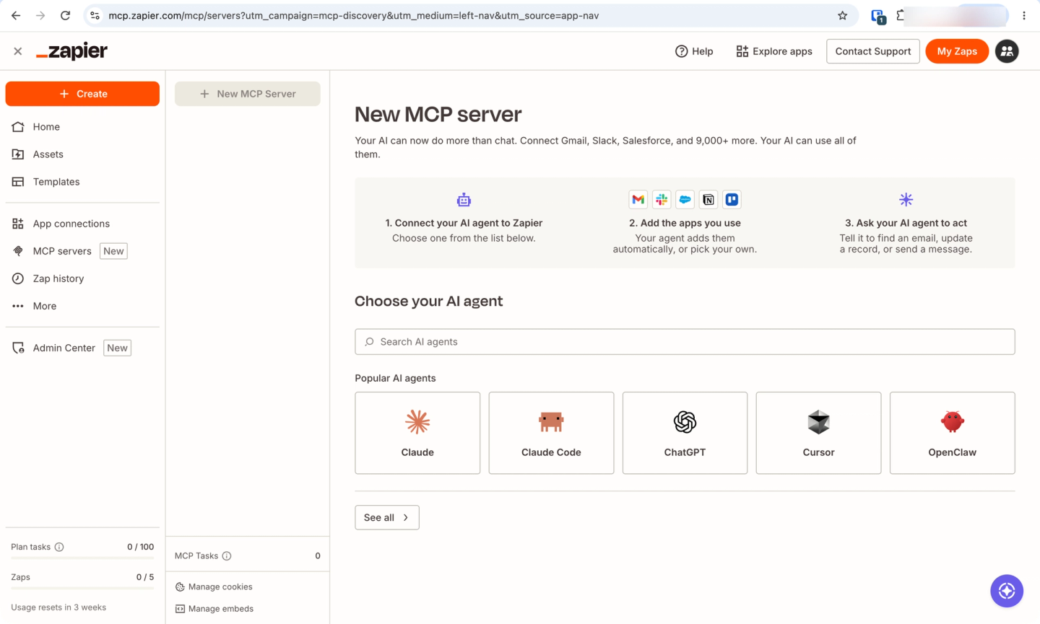1040x624 pixels.
Task: Bookmark this page with the star
Action: [x=842, y=15]
